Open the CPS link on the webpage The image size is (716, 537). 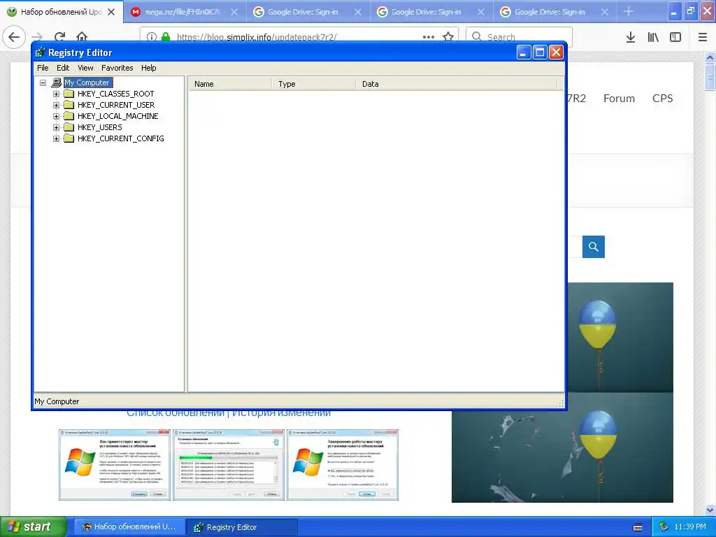click(x=663, y=98)
